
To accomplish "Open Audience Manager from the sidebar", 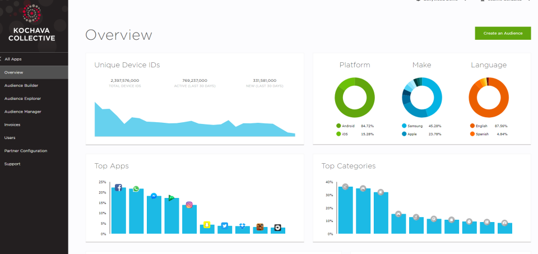I will point(22,112).
